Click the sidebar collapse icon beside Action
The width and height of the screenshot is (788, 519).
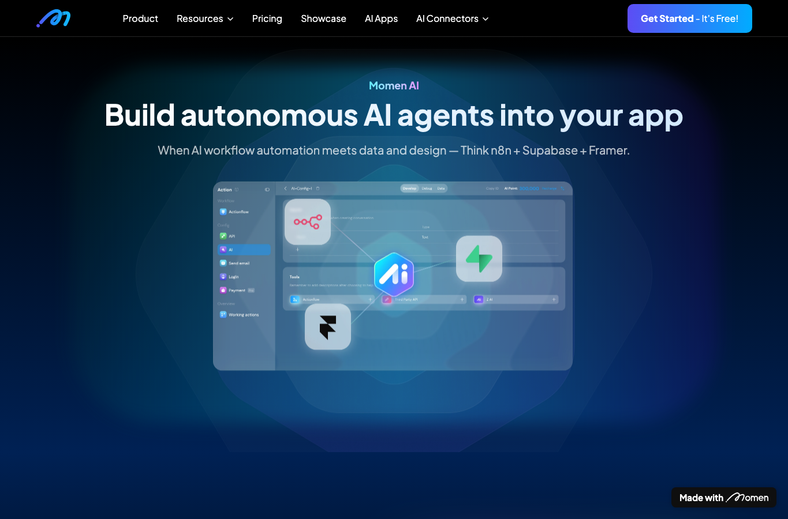point(267,190)
